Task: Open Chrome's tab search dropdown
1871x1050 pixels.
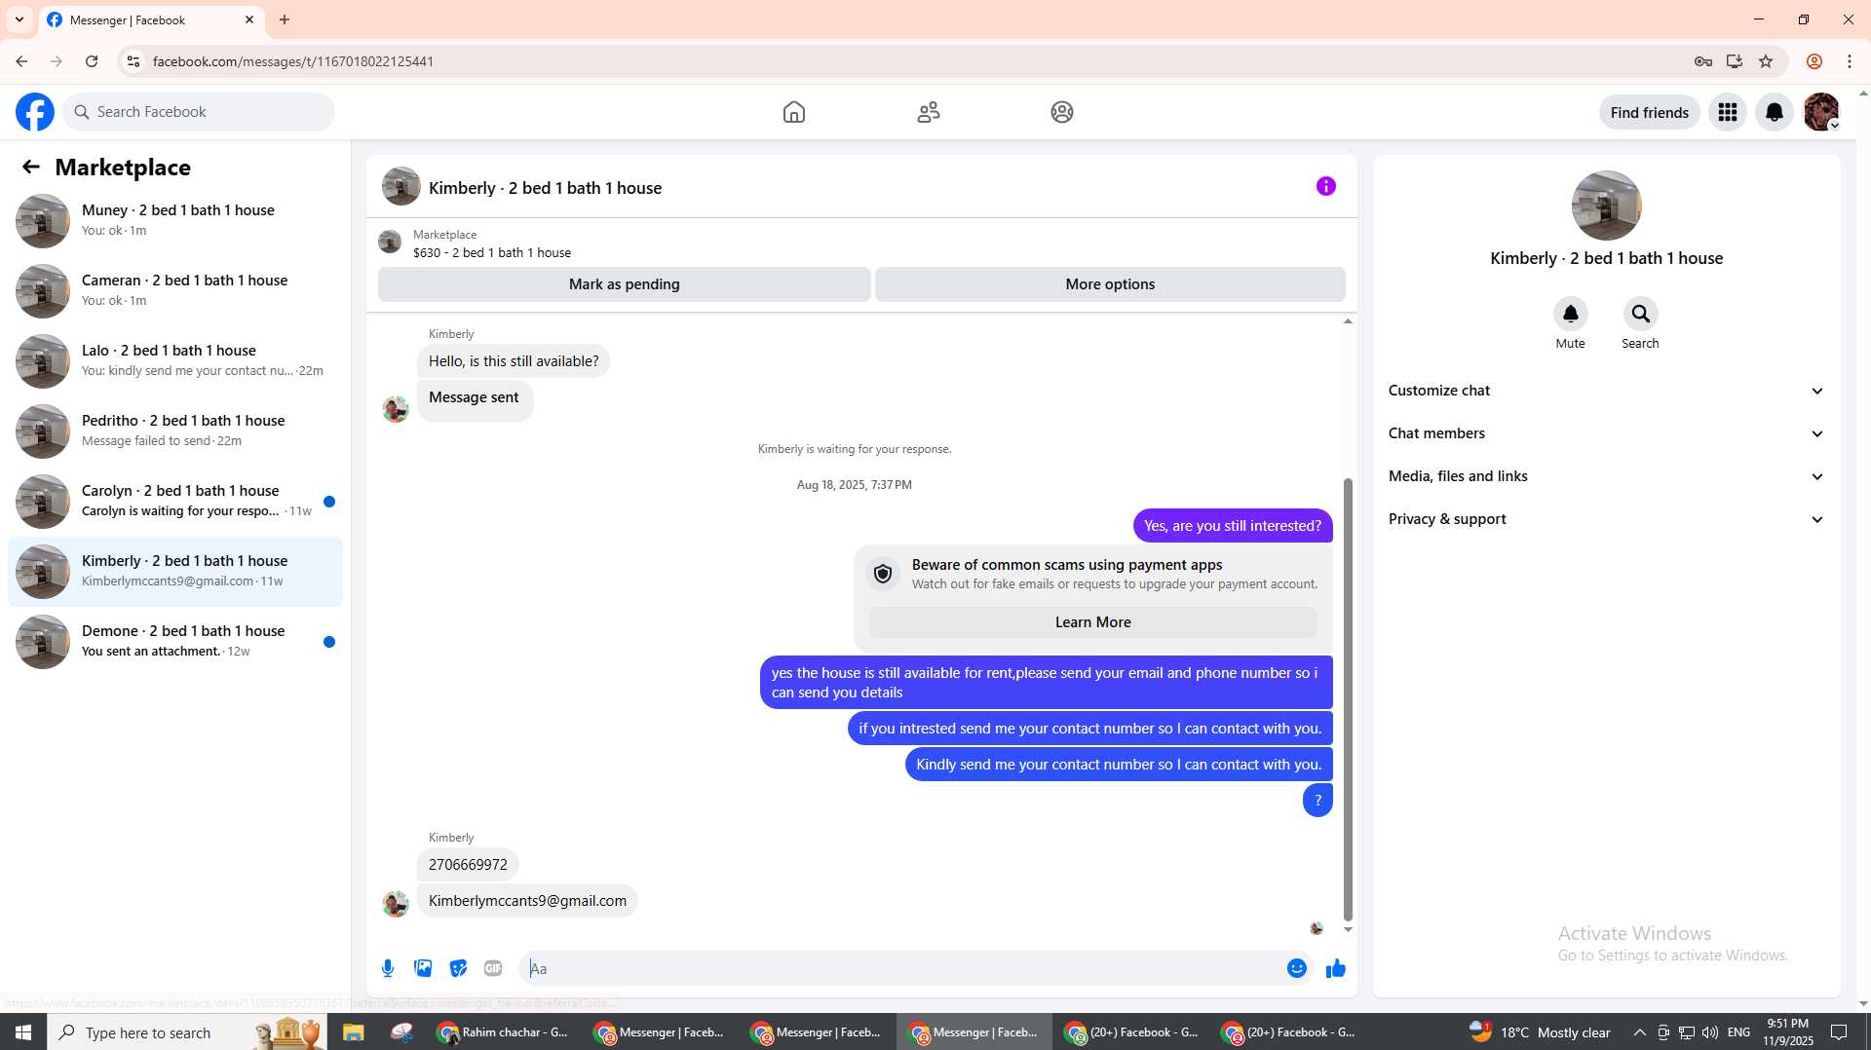Action: click(19, 19)
